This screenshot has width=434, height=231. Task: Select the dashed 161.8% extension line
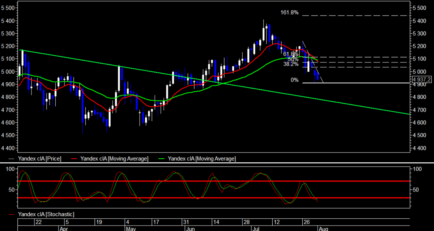pos(356,16)
